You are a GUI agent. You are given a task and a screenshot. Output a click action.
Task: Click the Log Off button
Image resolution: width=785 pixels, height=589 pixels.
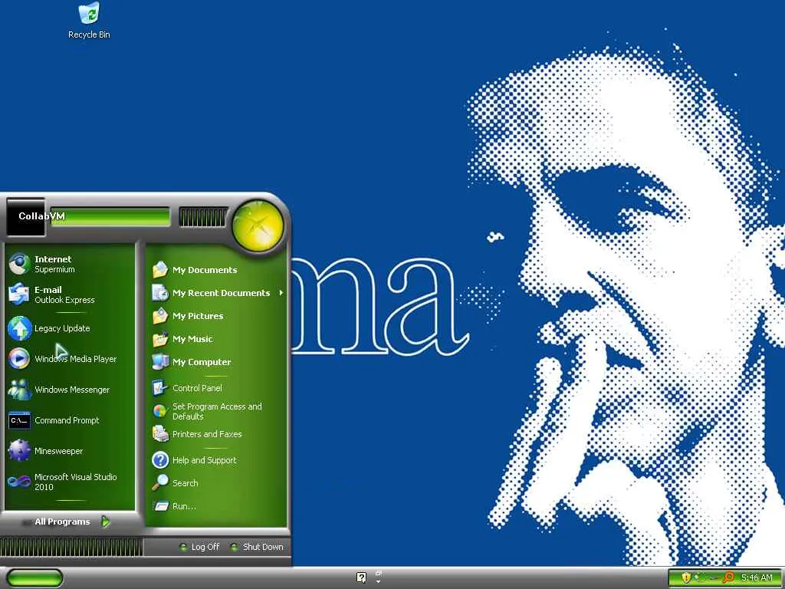point(200,547)
